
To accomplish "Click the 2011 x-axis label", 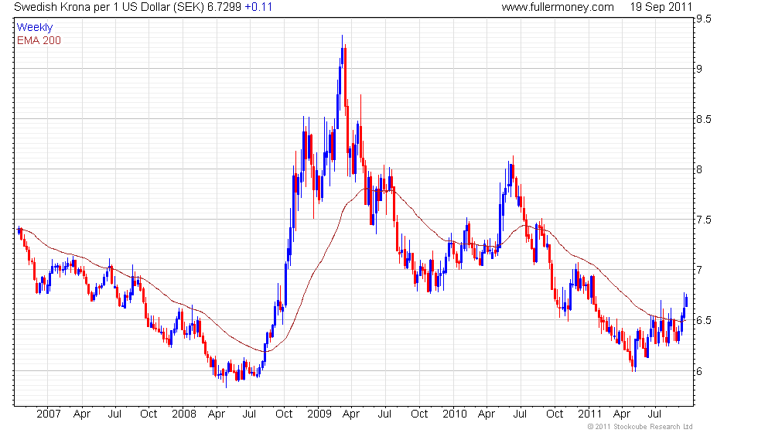I will coord(589,414).
